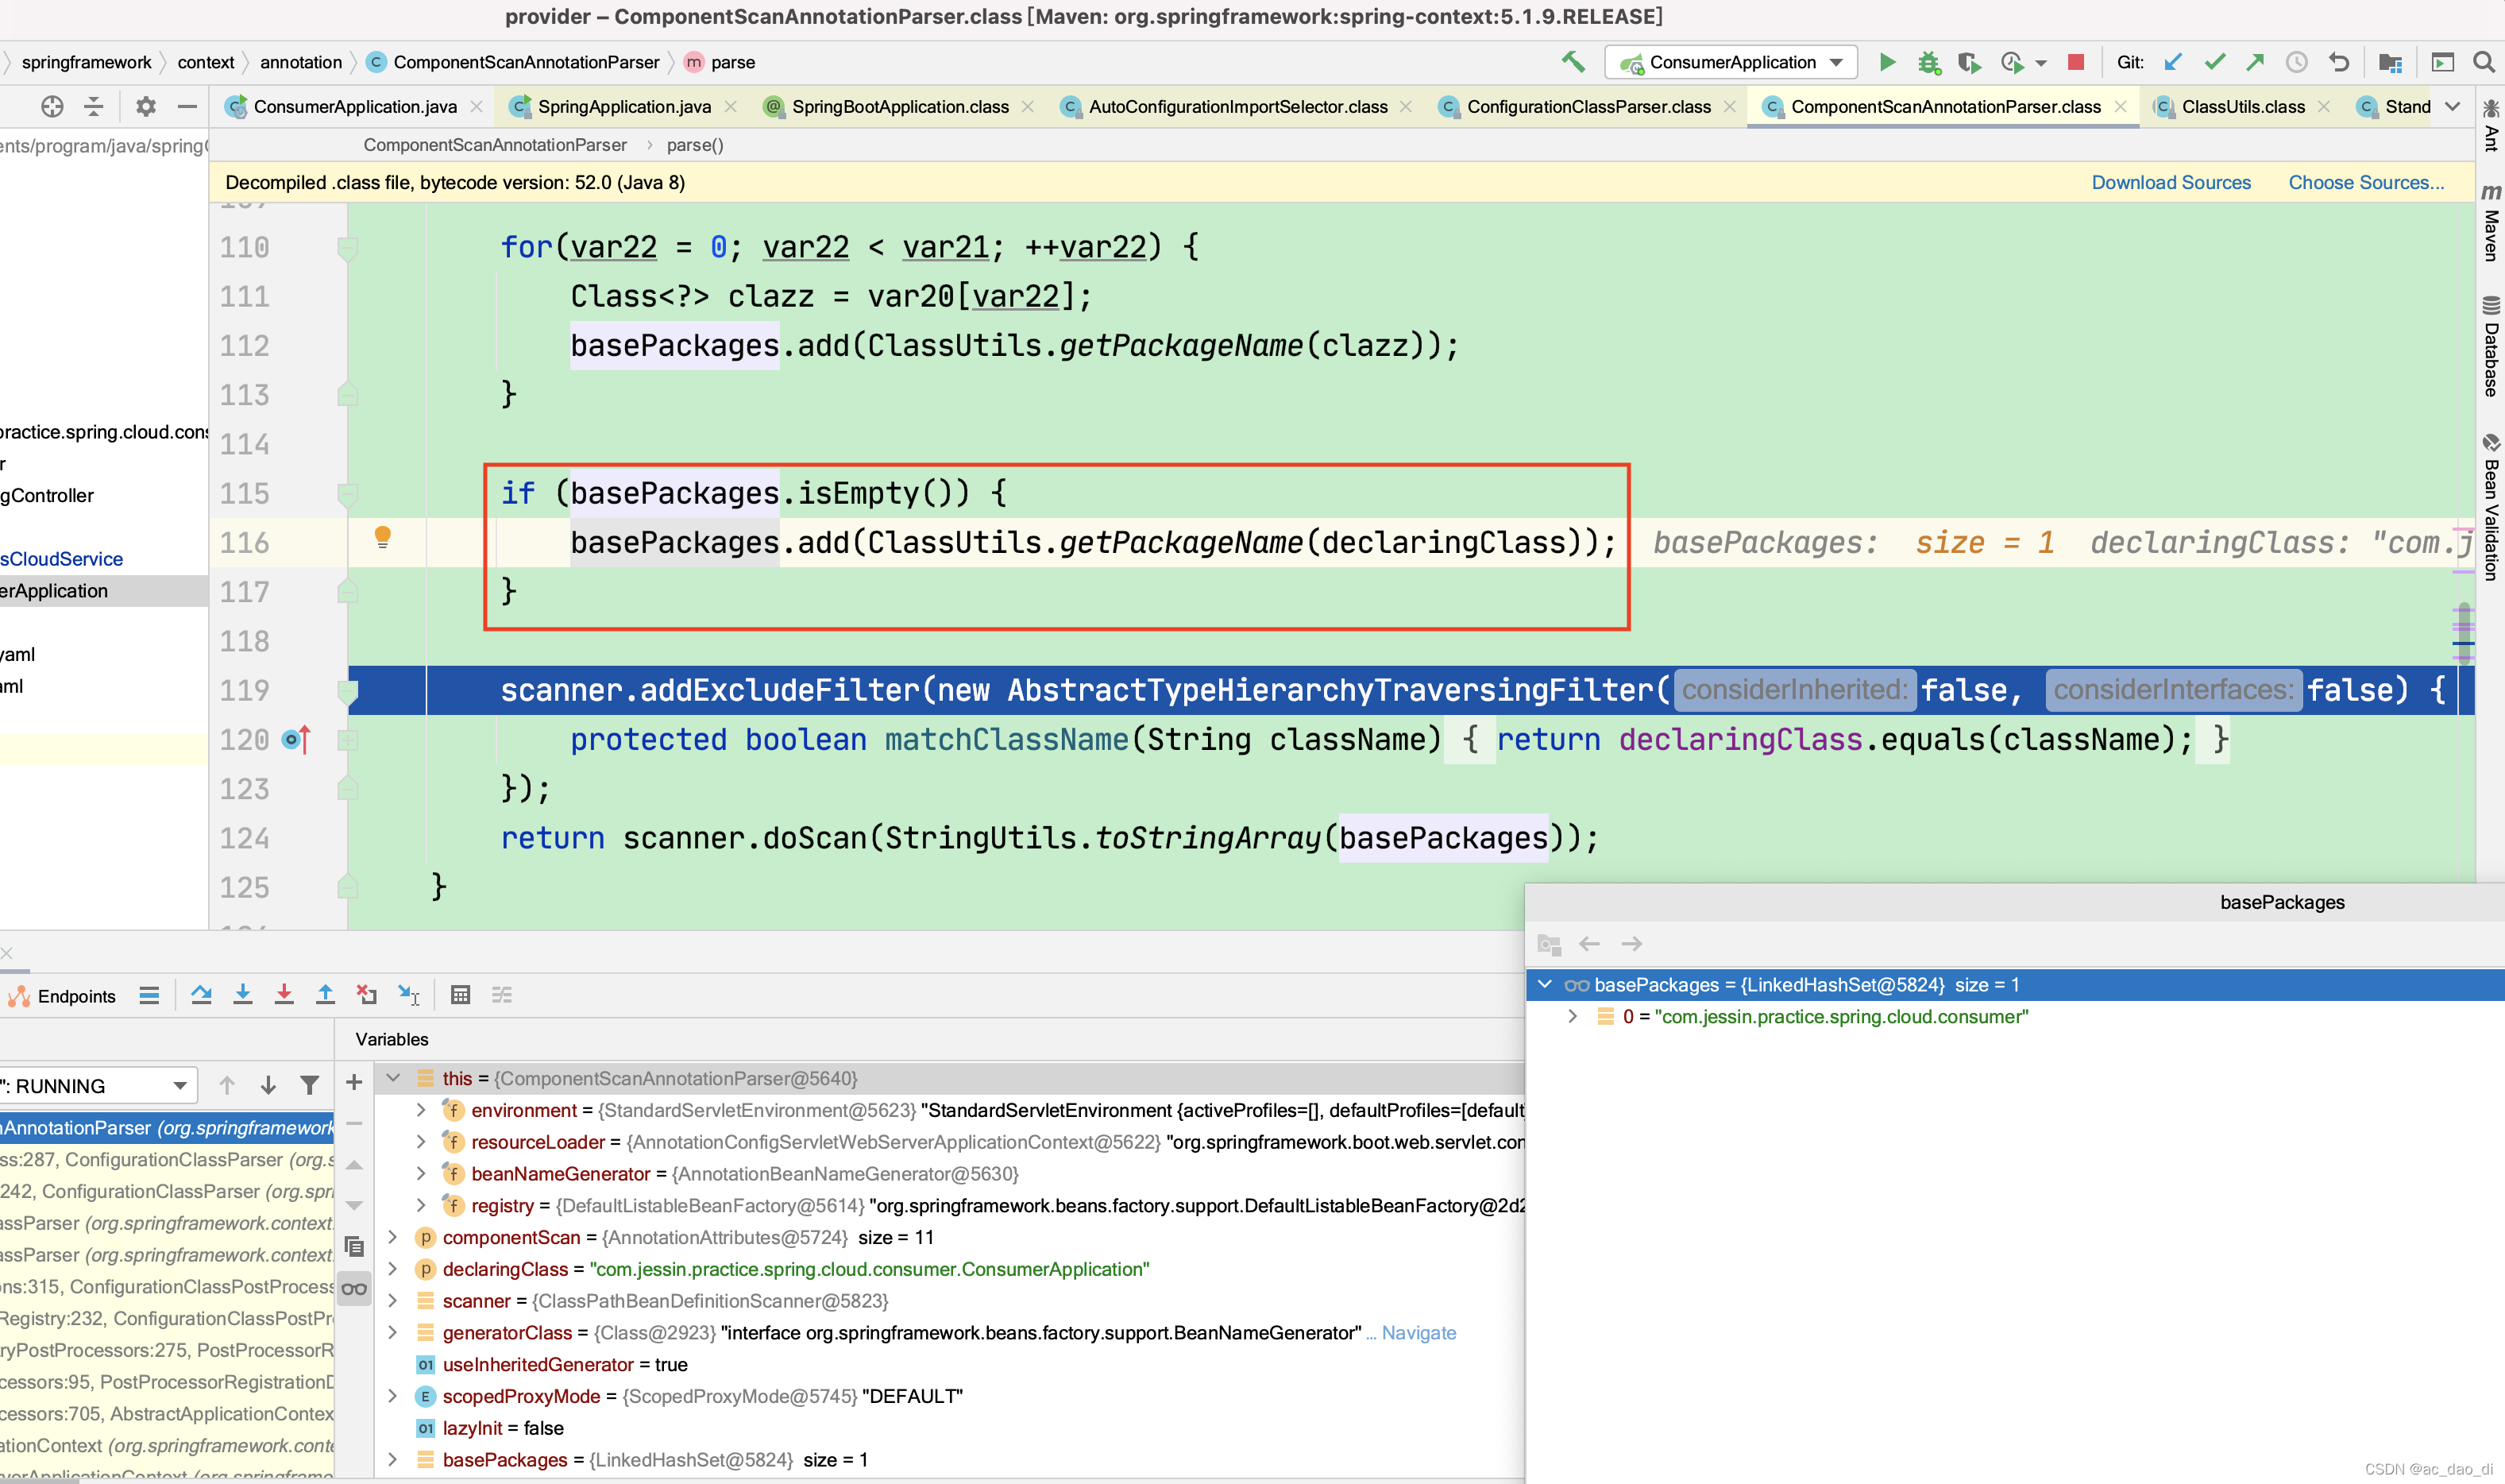Switch to the ClassUtils.class tab
Image resolution: width=2505 pixels, height=1484 pixels.
2242,107
